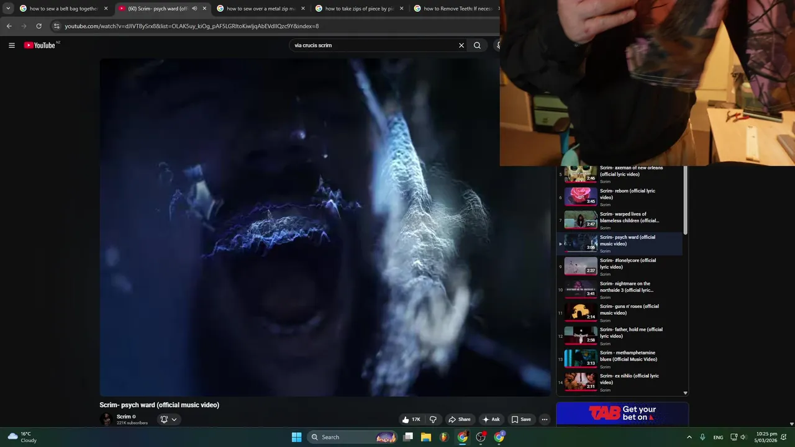
Task: Open the network icon quick settings
Action: (x=734, y=437)
